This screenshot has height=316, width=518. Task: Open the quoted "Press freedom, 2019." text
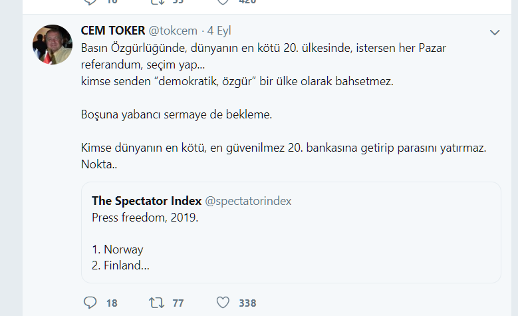(x=144, y=217)
